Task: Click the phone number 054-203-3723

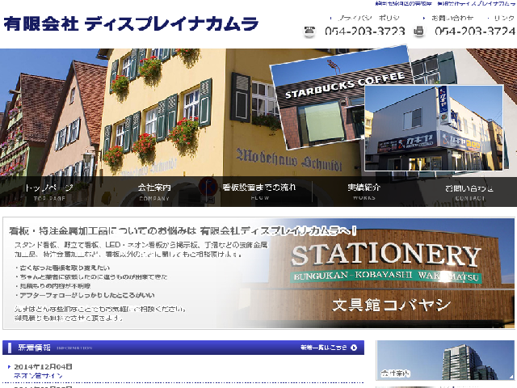Action: 364,32
